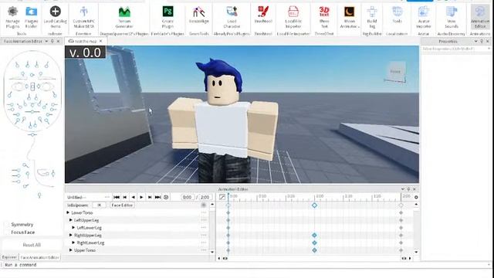Expand the LowerTorso track
This screenshot has width=494, height=278.
click(68, 213)
